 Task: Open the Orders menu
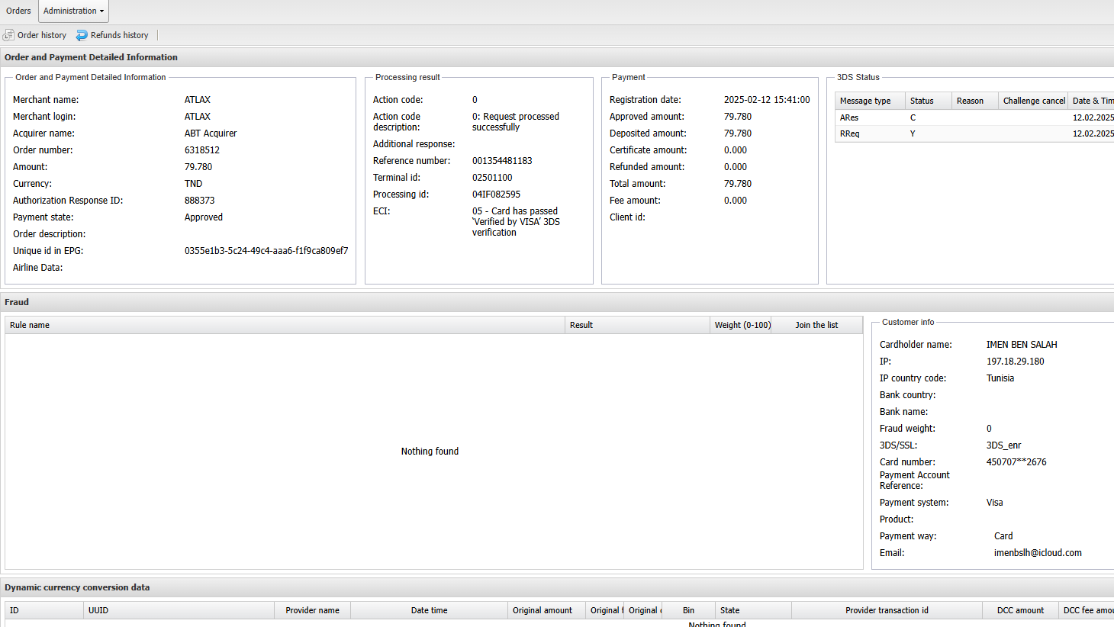(18, 11)
